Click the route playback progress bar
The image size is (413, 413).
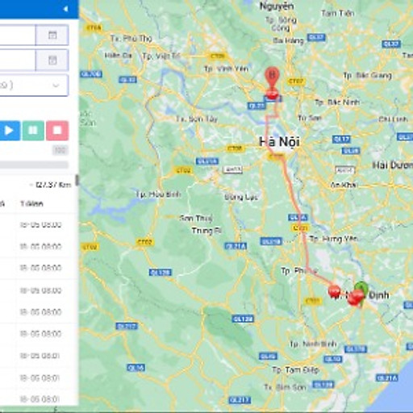point(34,165)
